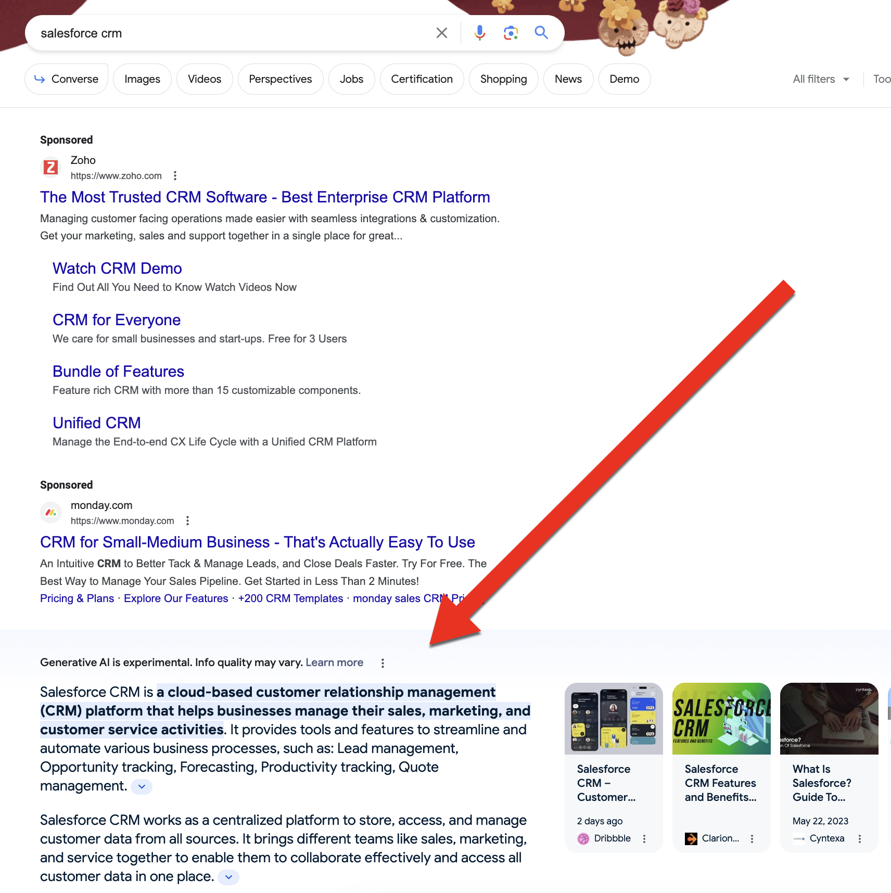Click the 'Salesforce CRM – Customer...' card title
Screen dimensions: 891x893
click(x=606, y=783)
